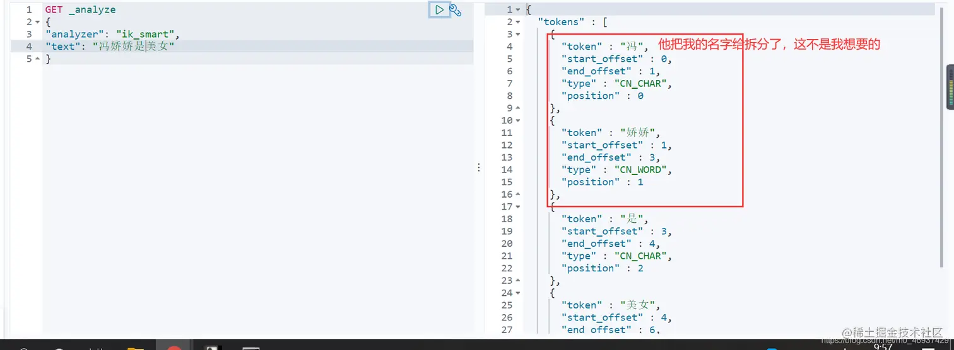This screenshot has height=350, width=954.
Task: Click "start_offset" : 4 on response line 26
Action: tap(616, 318)
